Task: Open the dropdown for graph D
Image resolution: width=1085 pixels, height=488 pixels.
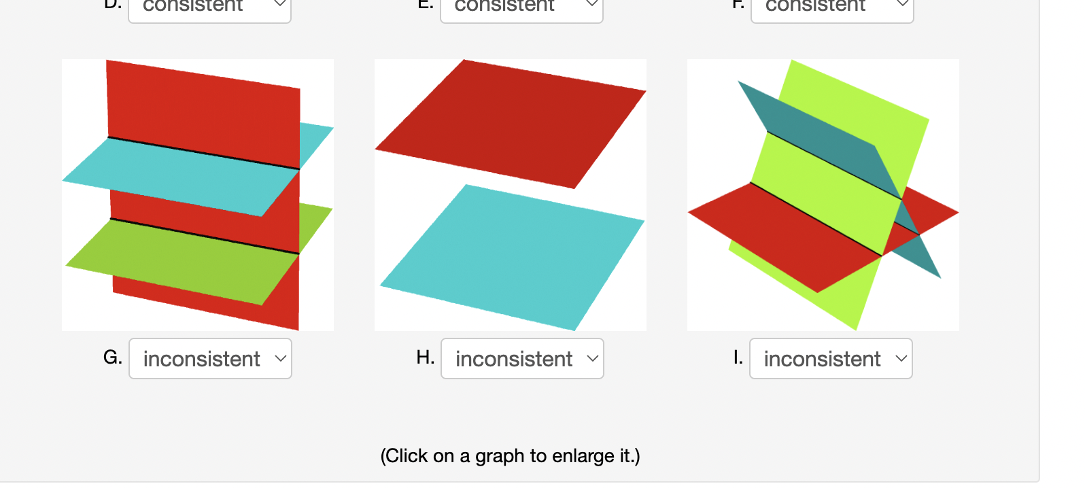Action: (x=209, y=8)
